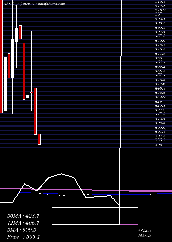Click the last red candlestick near 393

(39, 139)
